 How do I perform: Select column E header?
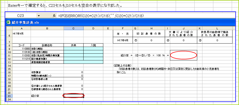tap(108, 28)
